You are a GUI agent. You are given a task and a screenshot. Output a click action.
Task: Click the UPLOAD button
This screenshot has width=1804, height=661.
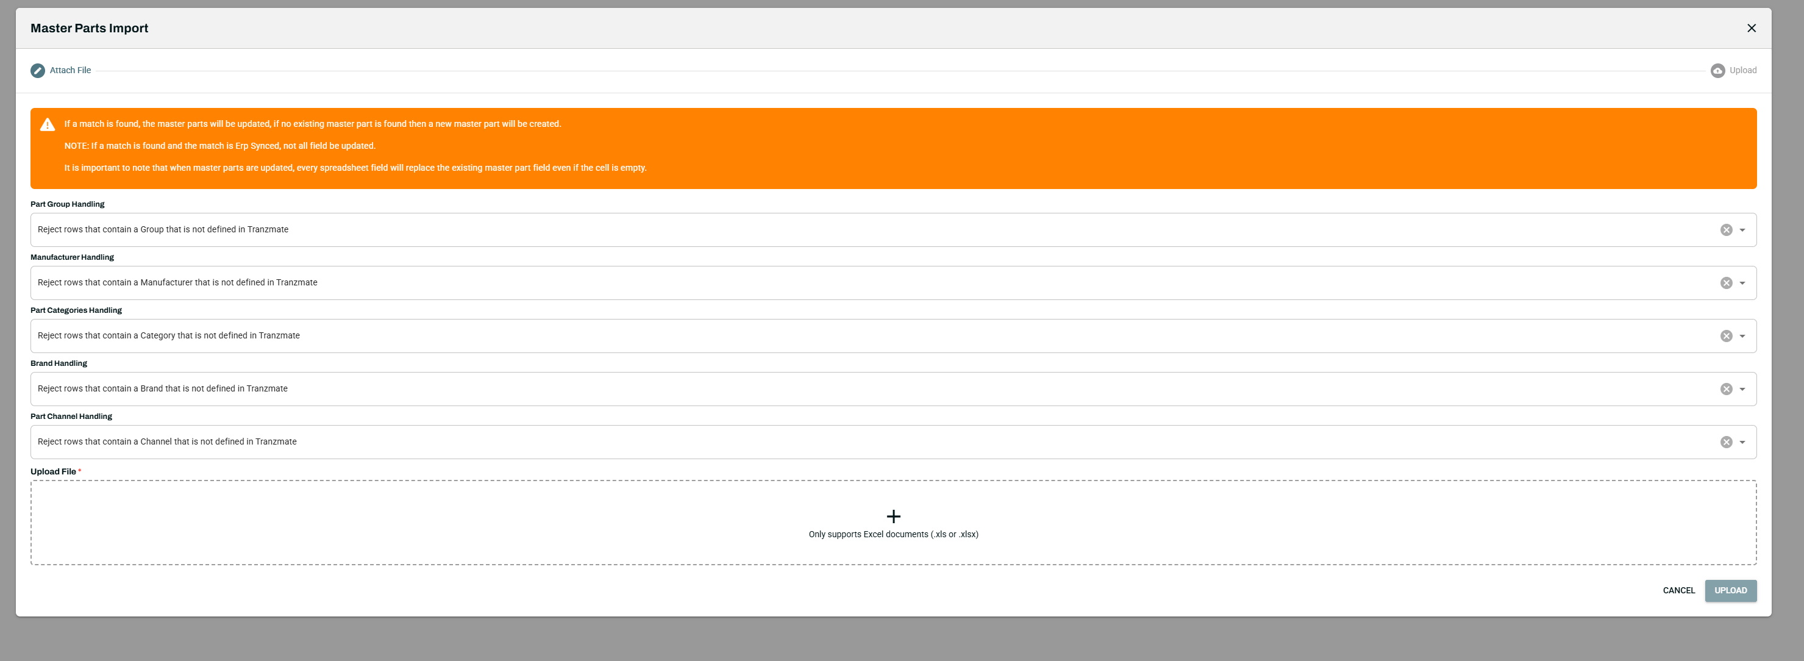point(1730,590)
